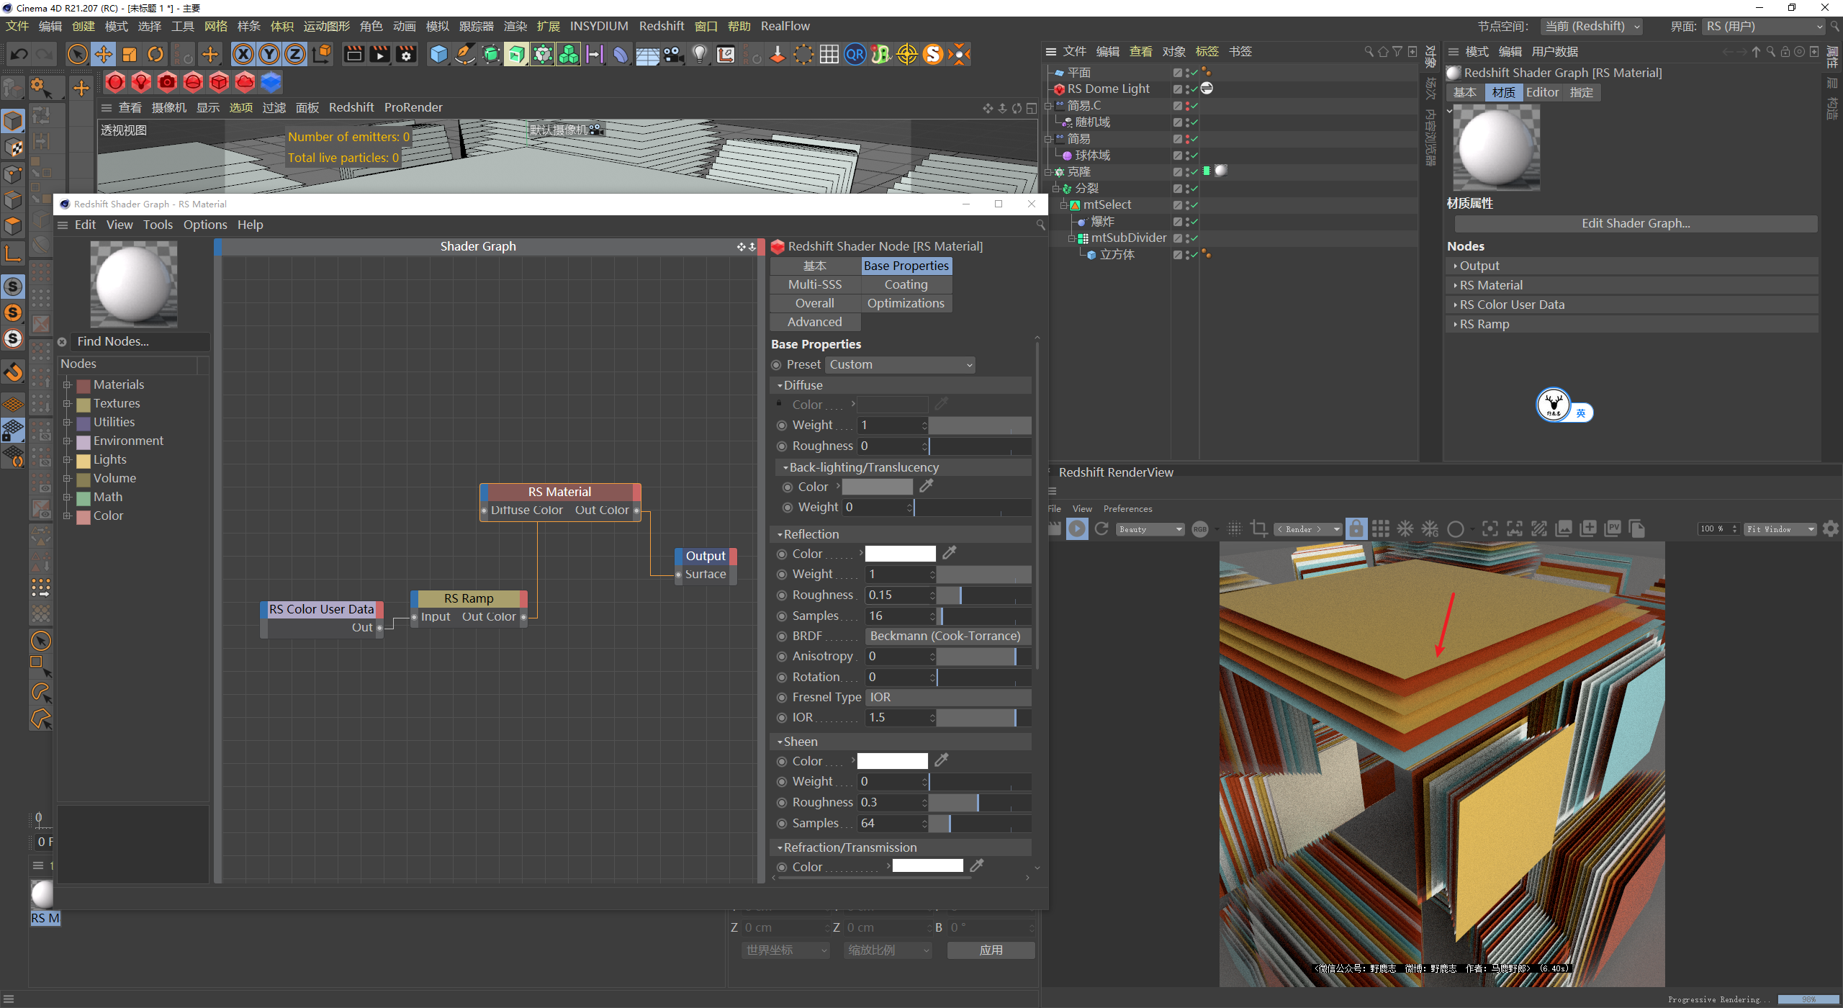Open the Preset Custom dropdown
Image resolution: width=1843 pixels, height=1008 pixels.
(x=900, y=365)
